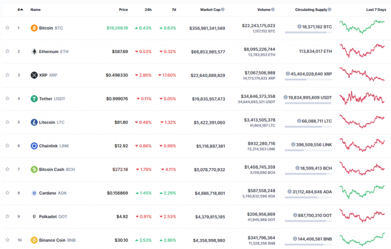This screenshot has height=249, width=391.
Task: Click the info icon next to 31,112,484,646 ADA
Action: tap(289, 192)
